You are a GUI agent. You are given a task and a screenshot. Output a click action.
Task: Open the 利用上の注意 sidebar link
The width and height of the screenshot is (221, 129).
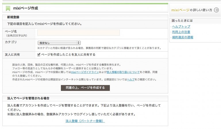click(181, 32)
